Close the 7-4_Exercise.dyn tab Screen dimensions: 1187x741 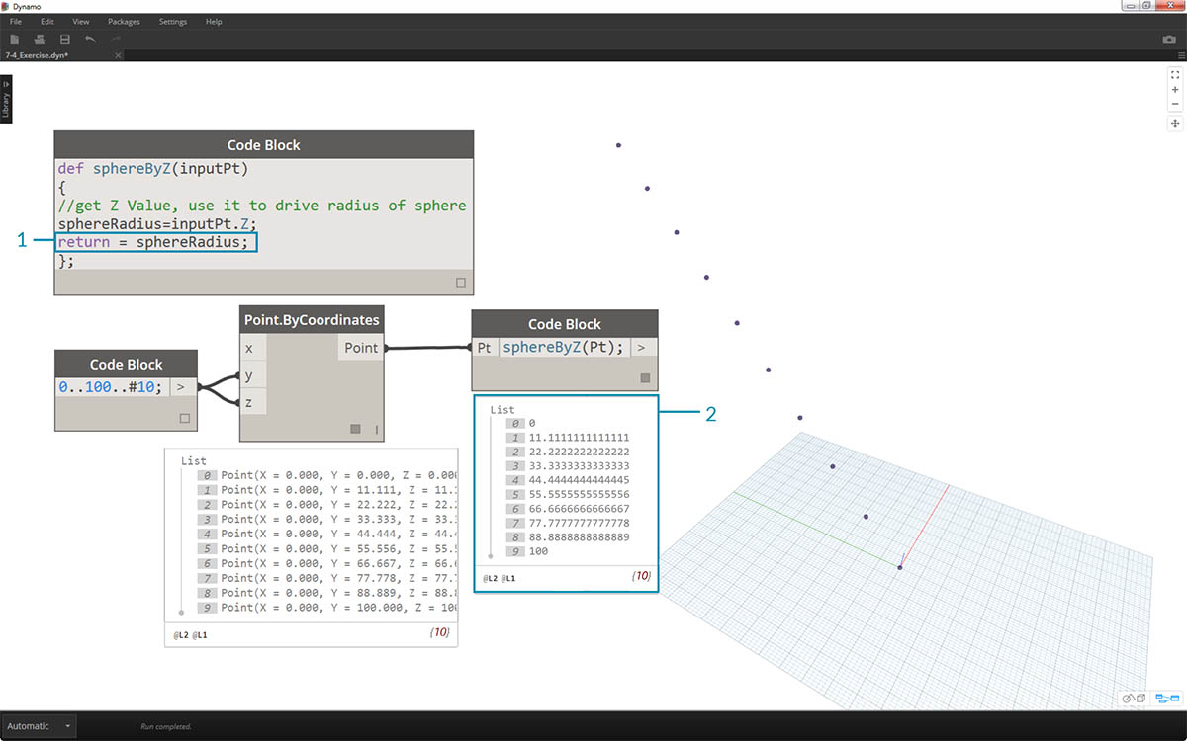coord(118,55)
